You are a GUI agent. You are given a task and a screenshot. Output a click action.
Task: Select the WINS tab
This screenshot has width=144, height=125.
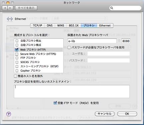(61, 25)
